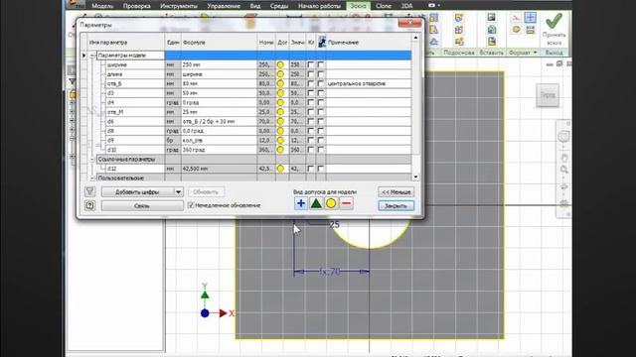This screenshot has height=357, width=636.
Task: Click the 'Закрыть' button
Action: (x=396, y=205)
